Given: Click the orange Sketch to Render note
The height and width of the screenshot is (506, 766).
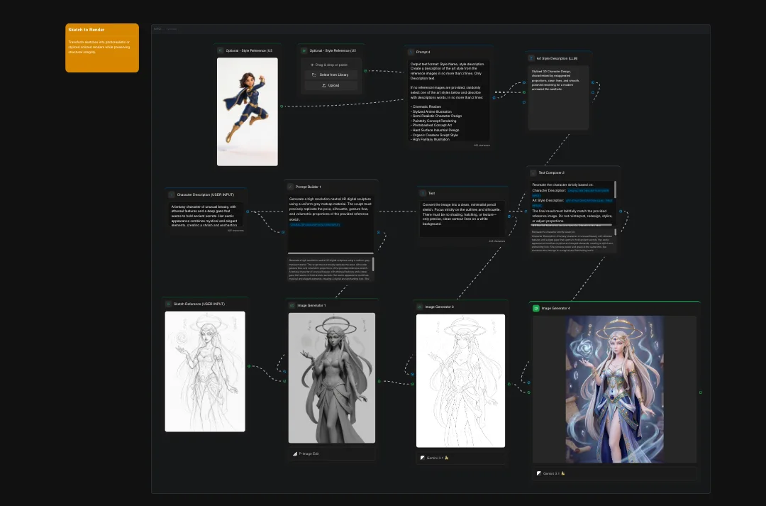Looking at the screenshot, I should [102, 48].
